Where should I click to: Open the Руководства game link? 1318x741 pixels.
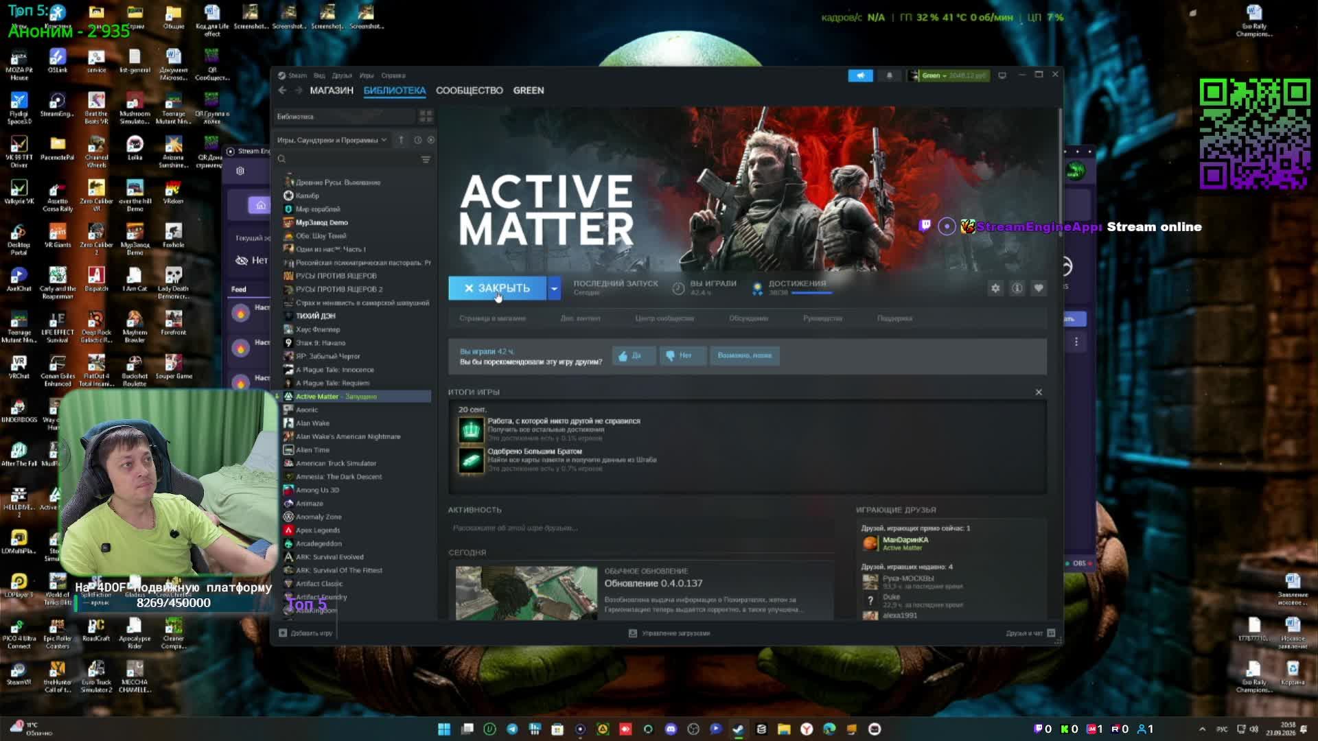coord(823,318)
